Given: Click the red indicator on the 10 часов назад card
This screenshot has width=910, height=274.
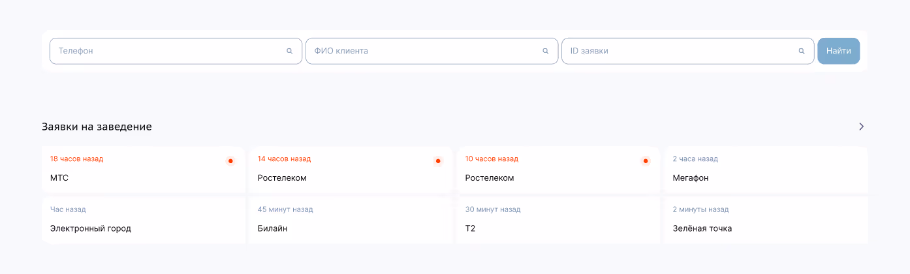Looking at the screenshot, I should click(646, 161).
